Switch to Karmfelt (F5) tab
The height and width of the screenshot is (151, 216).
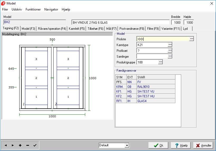[76, 29]
